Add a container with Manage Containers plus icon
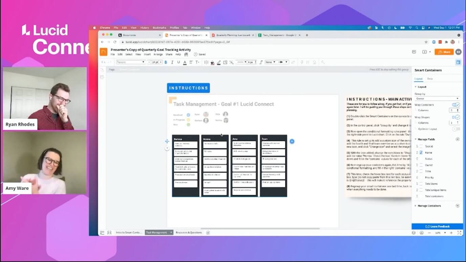466x262 pixels. coord(458,206)
